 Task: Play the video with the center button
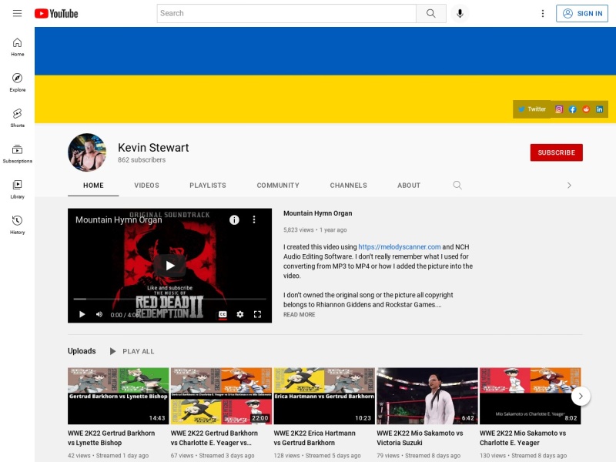(169, 266)
